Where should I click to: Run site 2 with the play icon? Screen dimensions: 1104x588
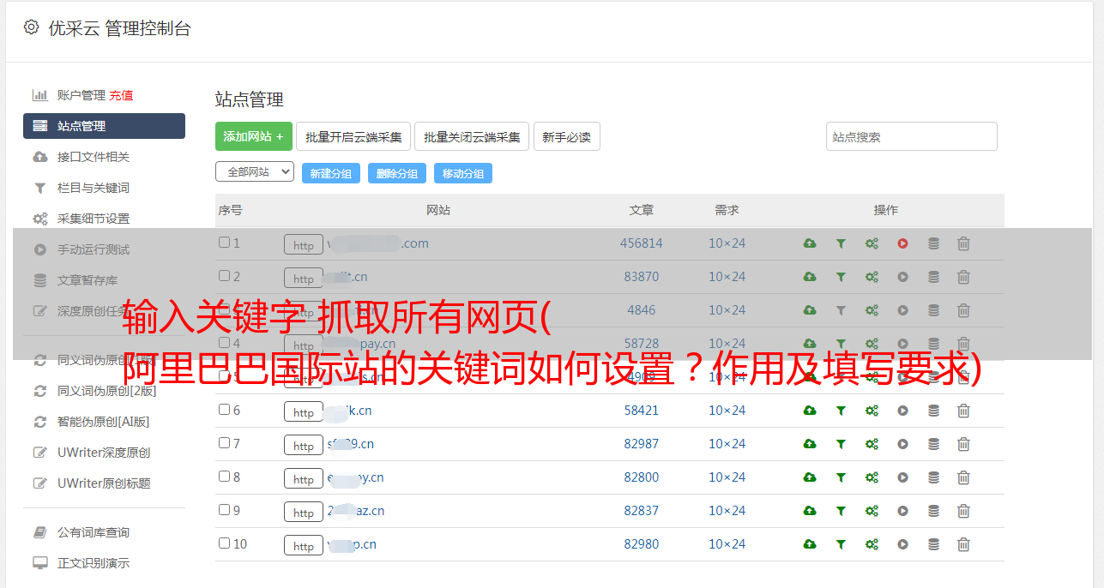point(902,277)
